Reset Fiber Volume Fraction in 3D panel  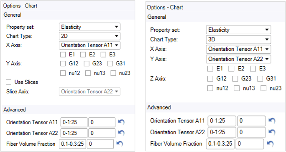point(270,144)
